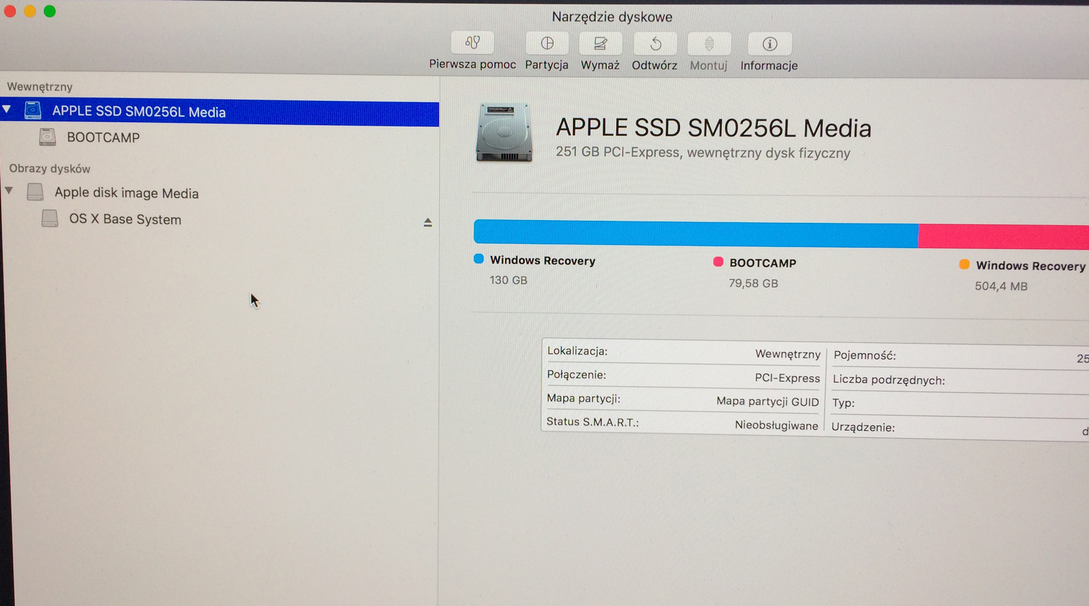
Task: Click the Narzędzie dyskowe window title
Action: (612, 17)
